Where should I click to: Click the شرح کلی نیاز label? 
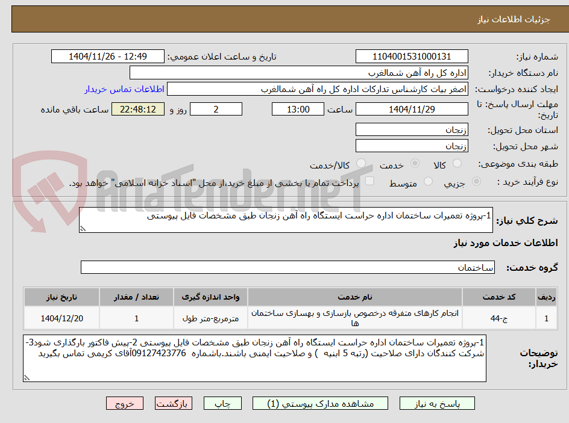click(x=527, y=221)
